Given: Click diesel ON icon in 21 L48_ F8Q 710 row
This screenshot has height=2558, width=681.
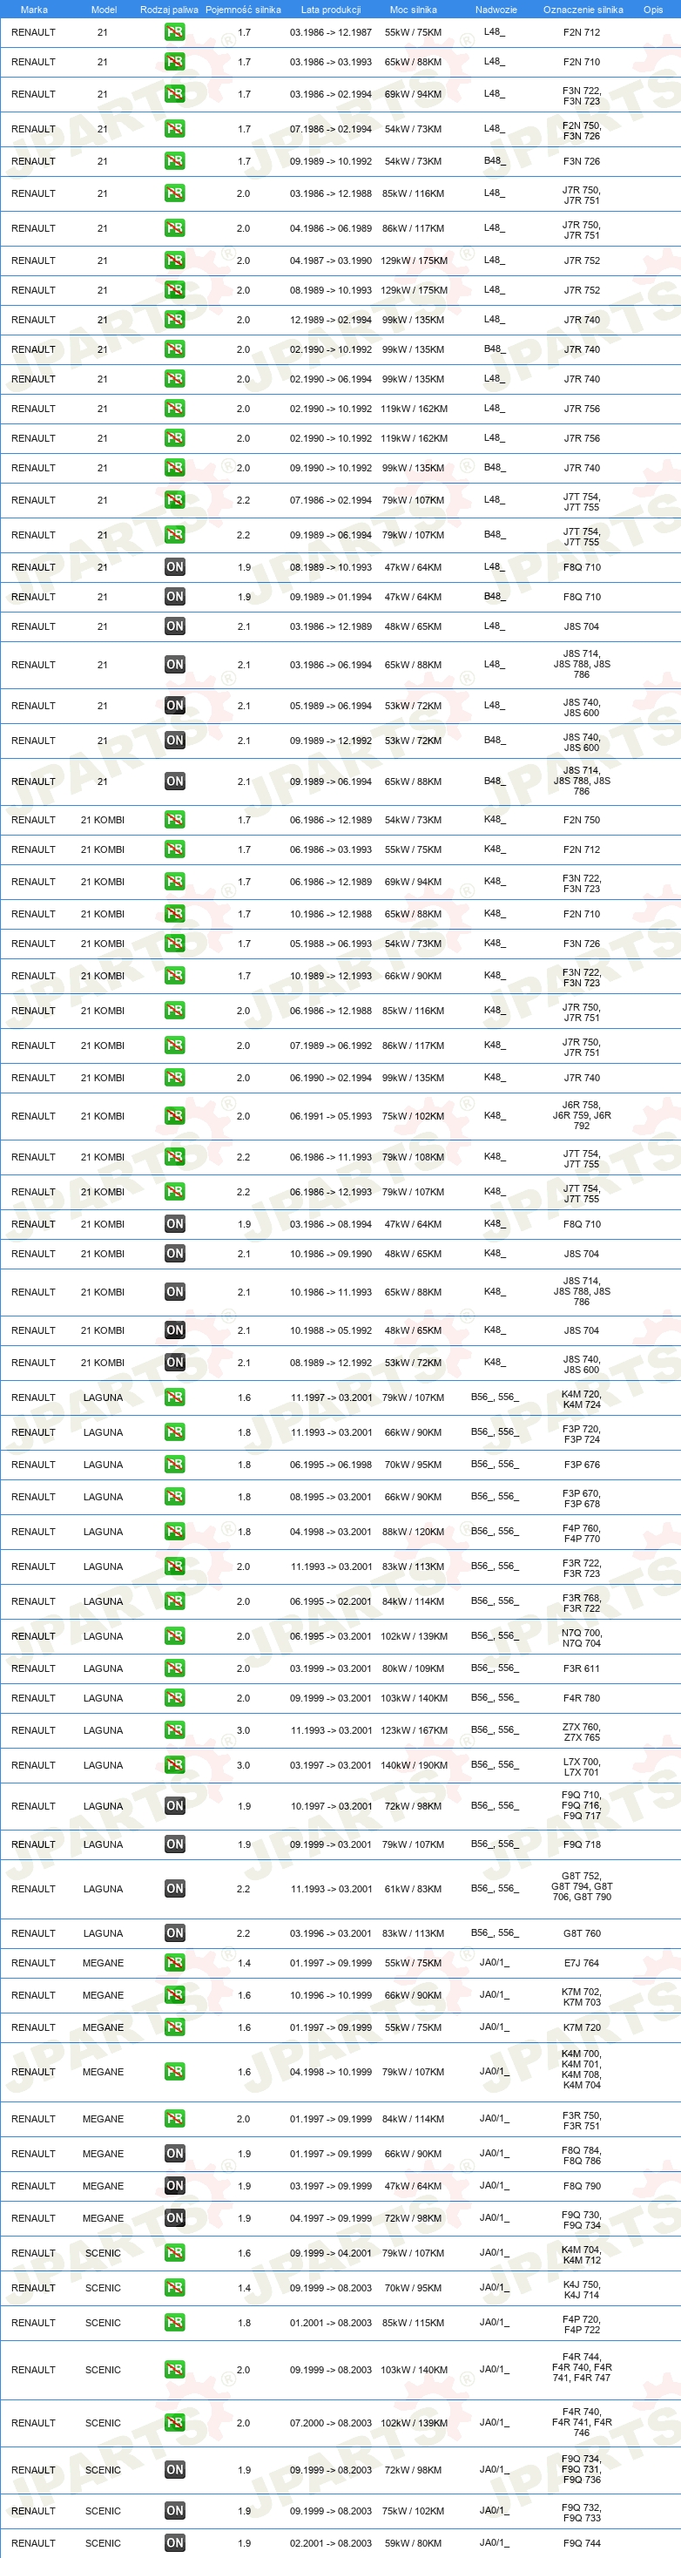Looking at the screenshot, I should pos(175,567).
